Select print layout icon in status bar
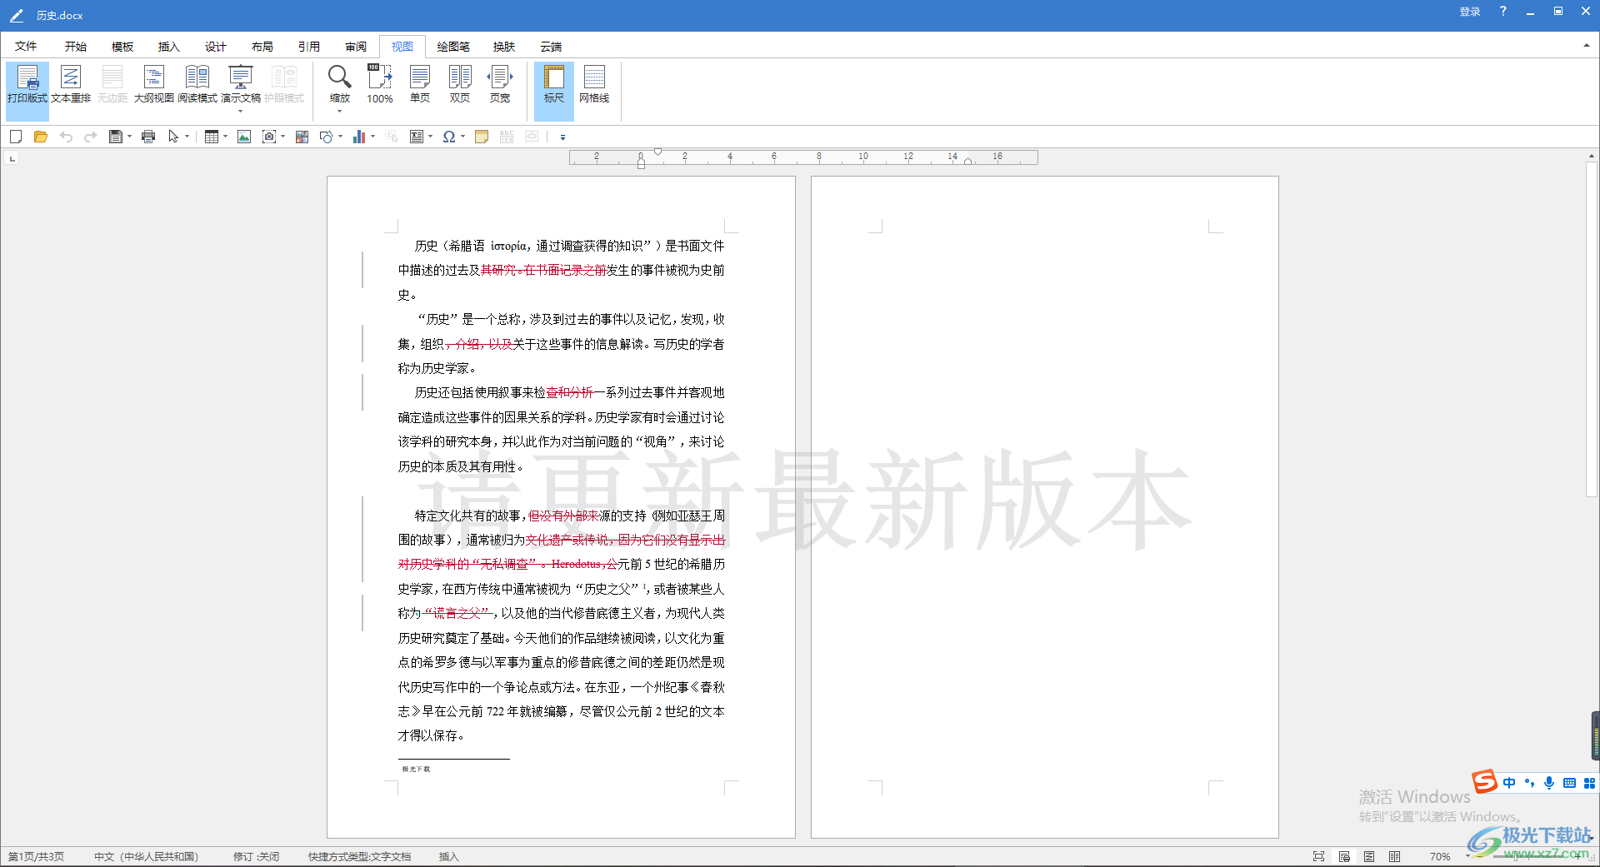 tap(1344, 856)
